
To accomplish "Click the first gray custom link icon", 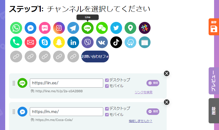I will 16,57.
